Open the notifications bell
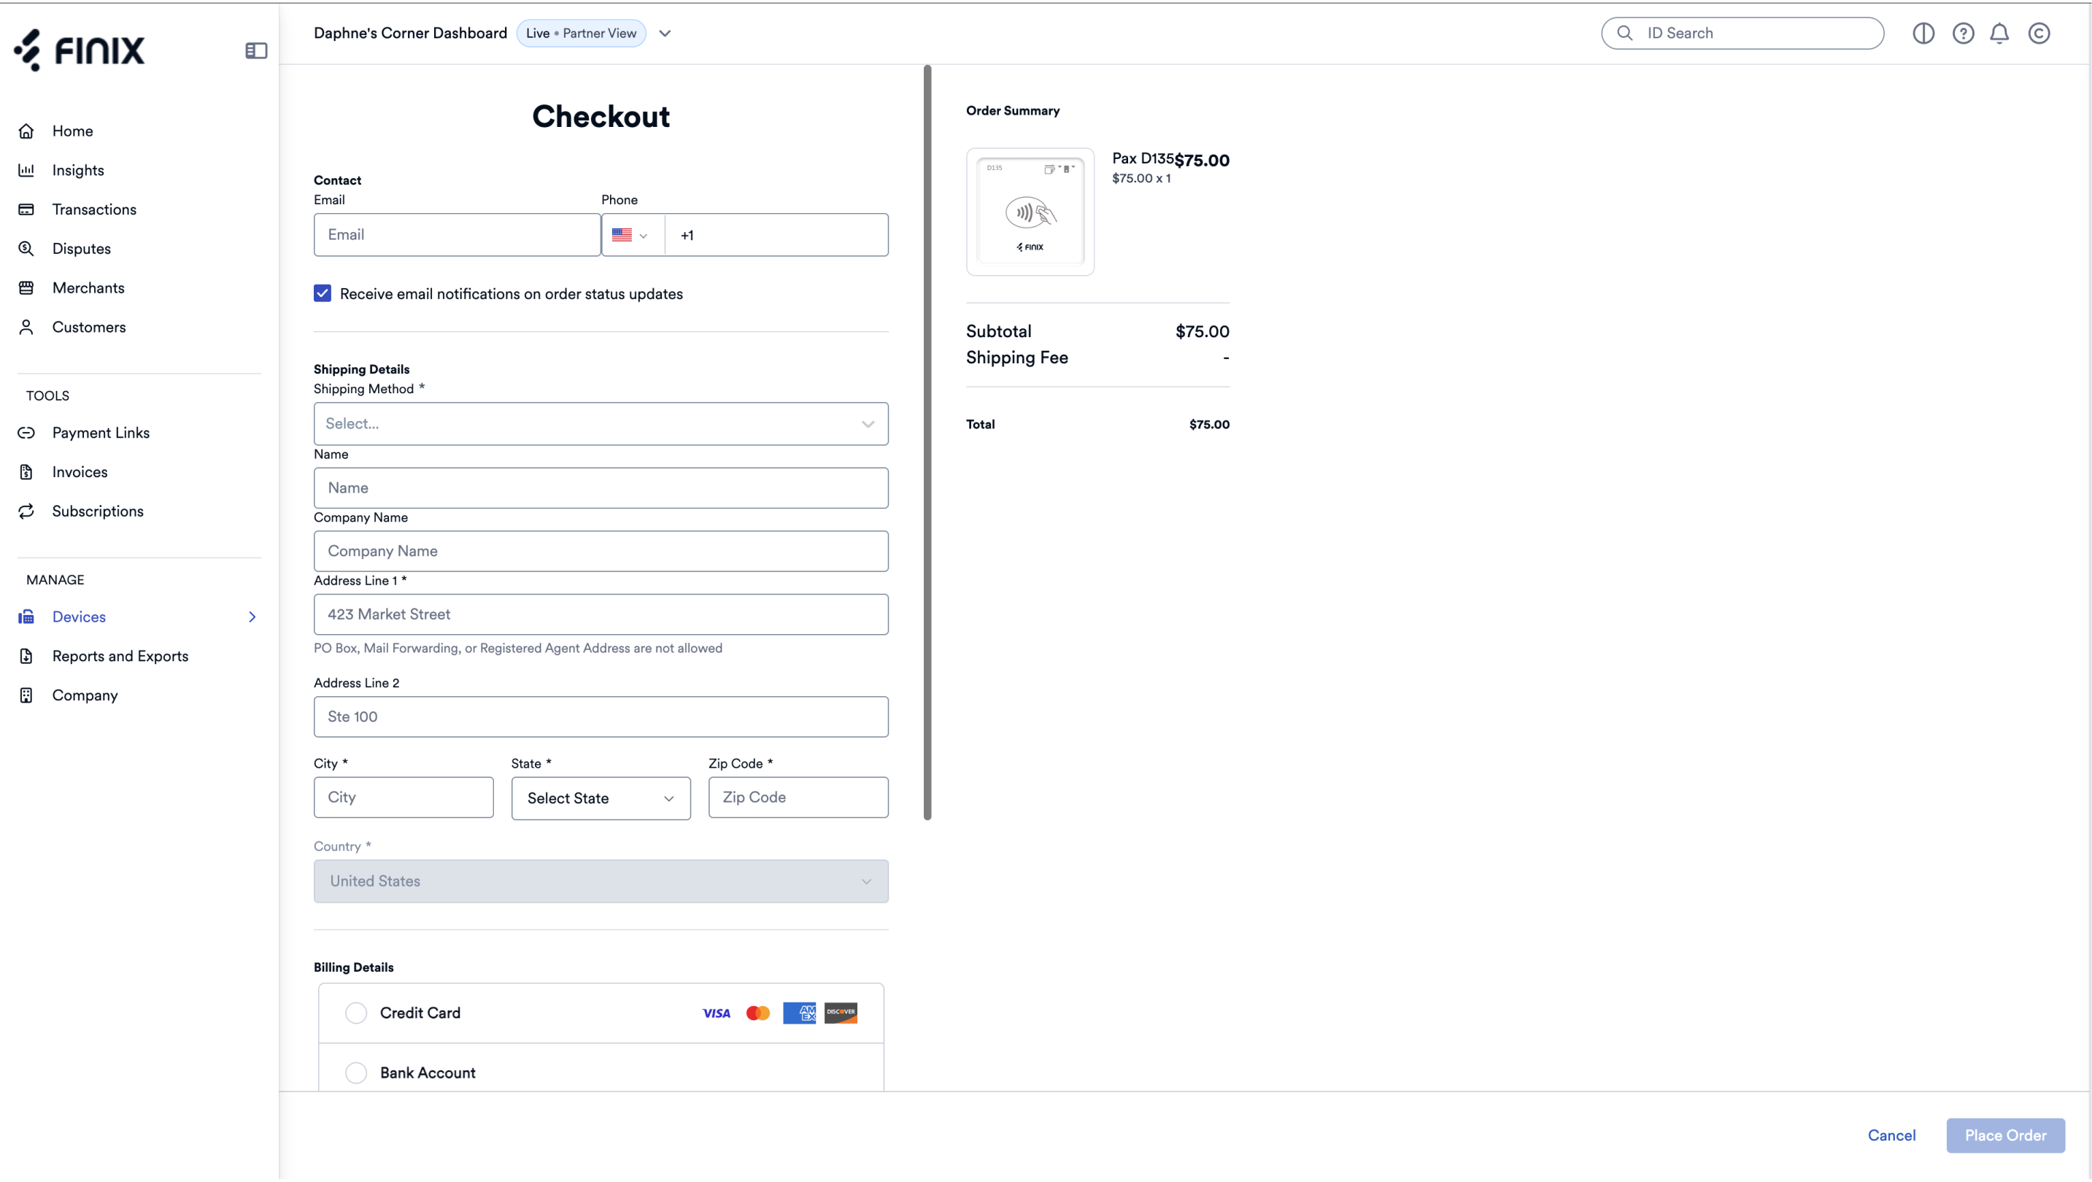The width and height of the screenshot is (2092, 1182). click(1999, 33)
